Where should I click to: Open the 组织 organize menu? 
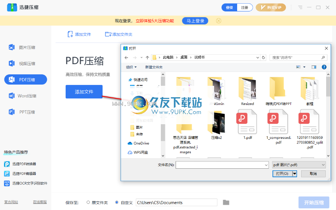131,67
